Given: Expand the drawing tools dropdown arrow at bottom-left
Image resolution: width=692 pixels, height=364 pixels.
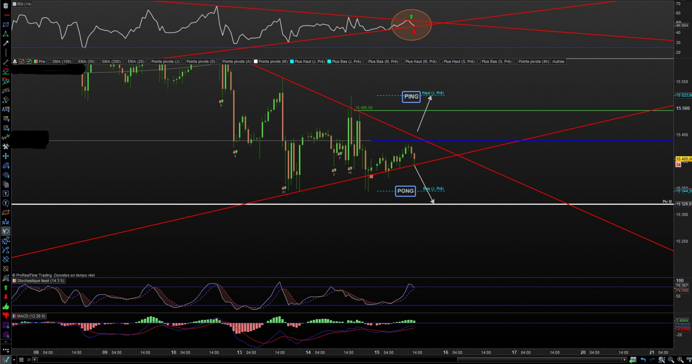Looking at the screenshot, I should pos(14,360).
